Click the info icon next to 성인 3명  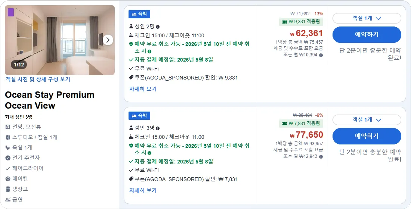pos(158,128)
